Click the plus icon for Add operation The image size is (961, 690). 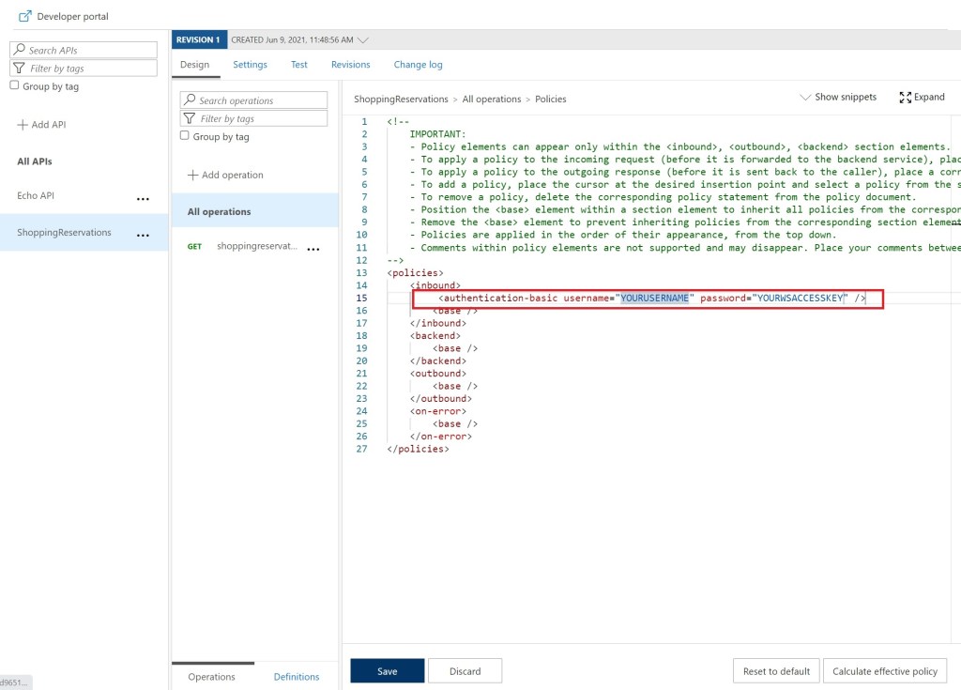tap(193, 176)
